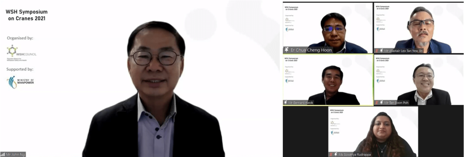Click the signal strength icon beside Mr John Ng
The height and width of the screenshot is (157, 464).
pyautogui.click(x=3, y=155)
